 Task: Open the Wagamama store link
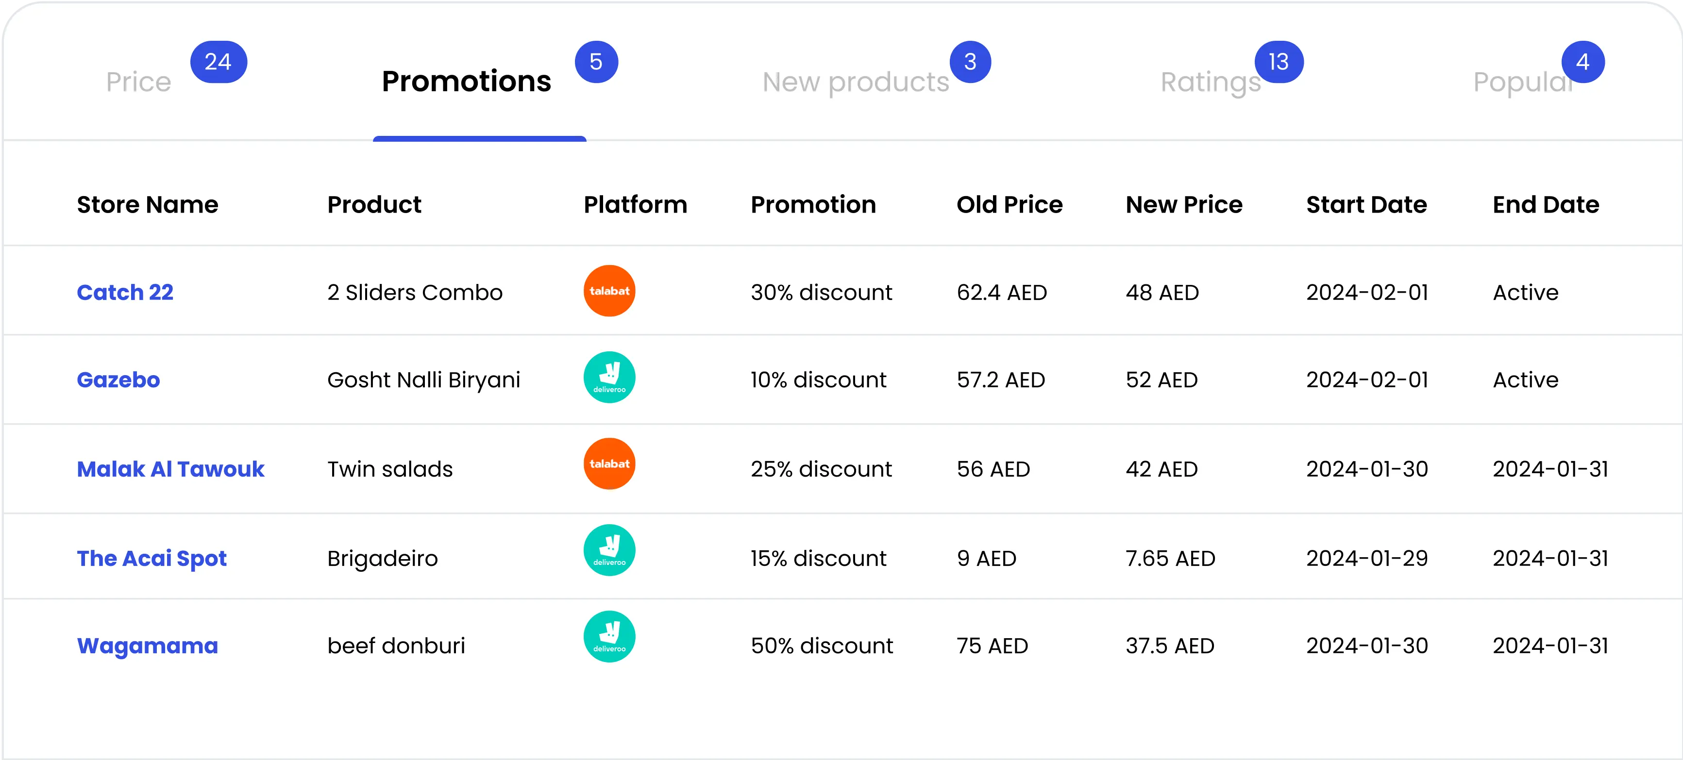[148, 646]
